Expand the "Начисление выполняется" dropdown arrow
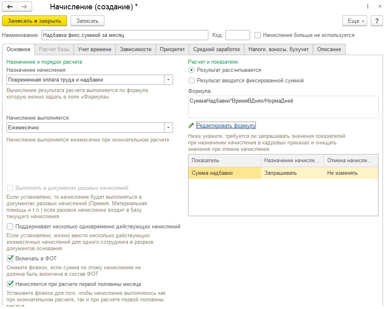385x309 pixels. coord(168,127)
